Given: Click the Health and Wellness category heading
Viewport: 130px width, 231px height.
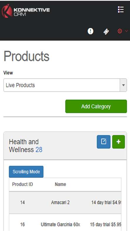Looking at the screenshot, I should pyautogui.click(x=24, y=146).
